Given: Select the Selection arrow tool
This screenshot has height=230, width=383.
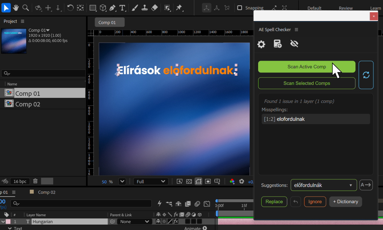Looking at the screenshot, I should click(x=6, y=8).
